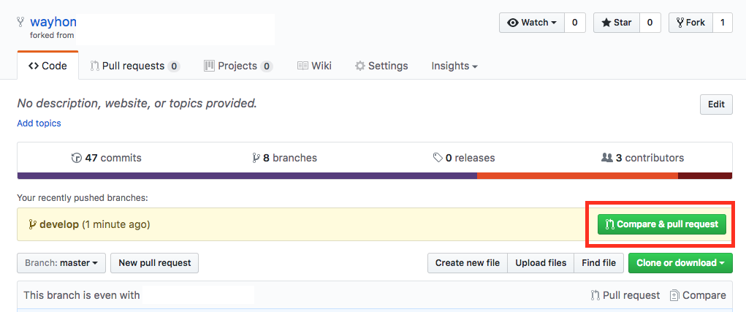Open the Projects tab
Image resolution: width=746 pixels, height=312 pixels.
[x=238, y=66]
